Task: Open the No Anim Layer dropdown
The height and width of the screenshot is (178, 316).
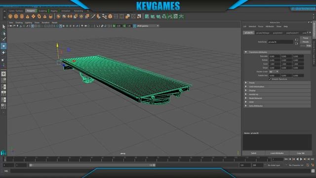Action: coord(274,165)
